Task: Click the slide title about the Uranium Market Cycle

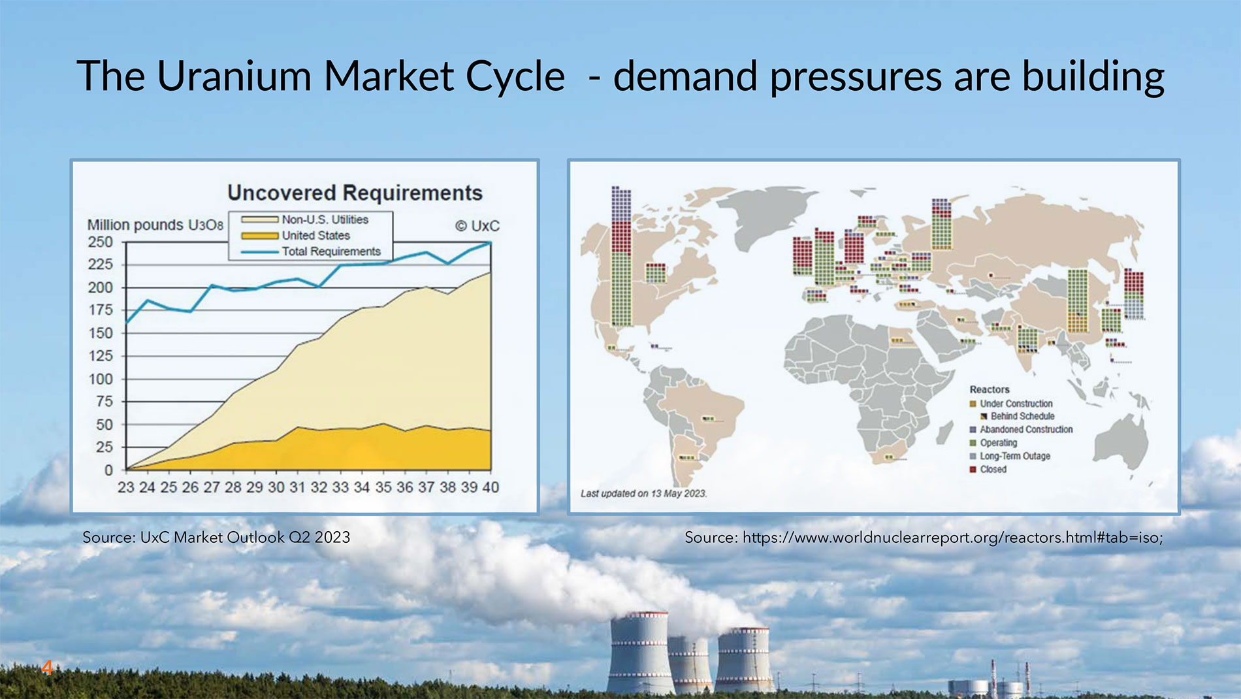Action: click(x=620, y=76)
